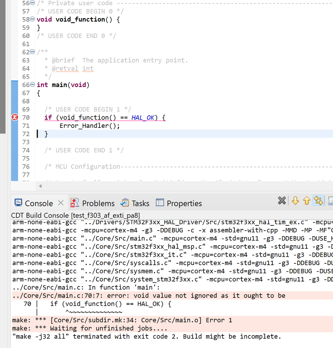333x348 pixels.
Task: Click the make Error 1 console line
Action: [173, 320]
